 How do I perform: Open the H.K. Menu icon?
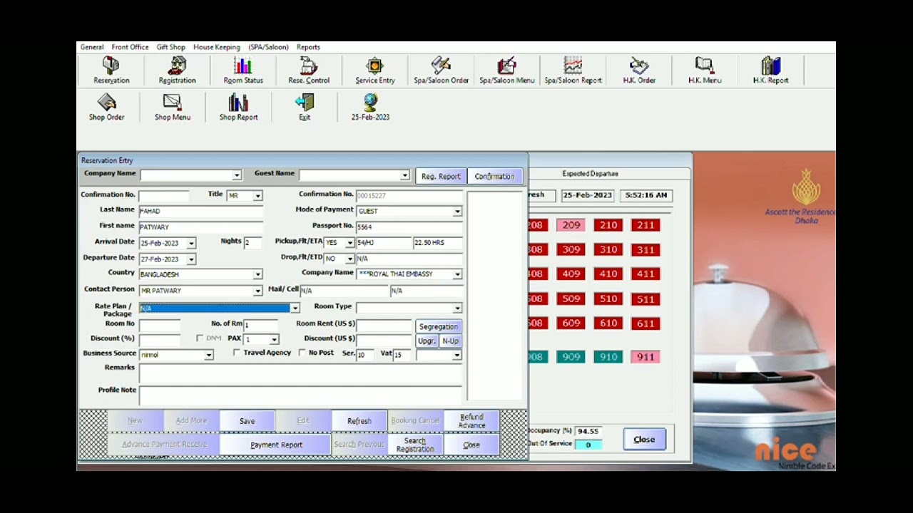705,71
